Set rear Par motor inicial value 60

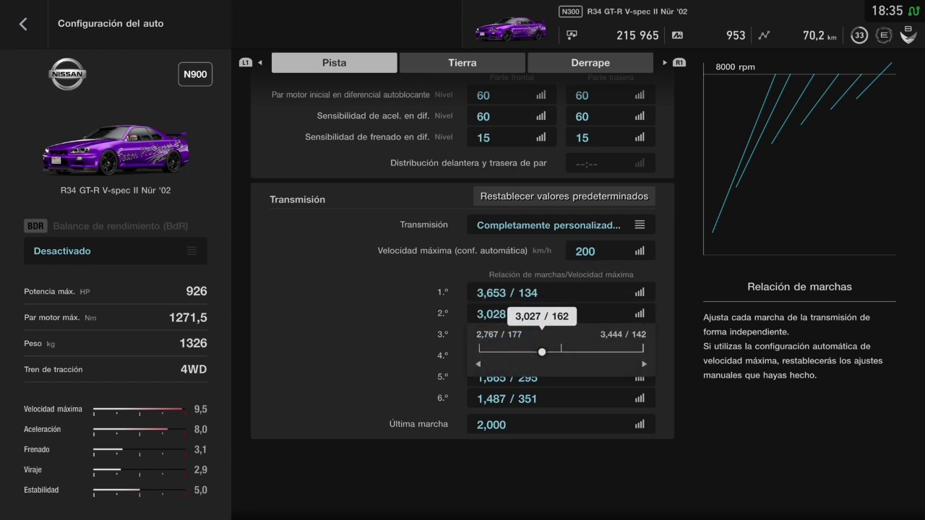tap(611, 95)
